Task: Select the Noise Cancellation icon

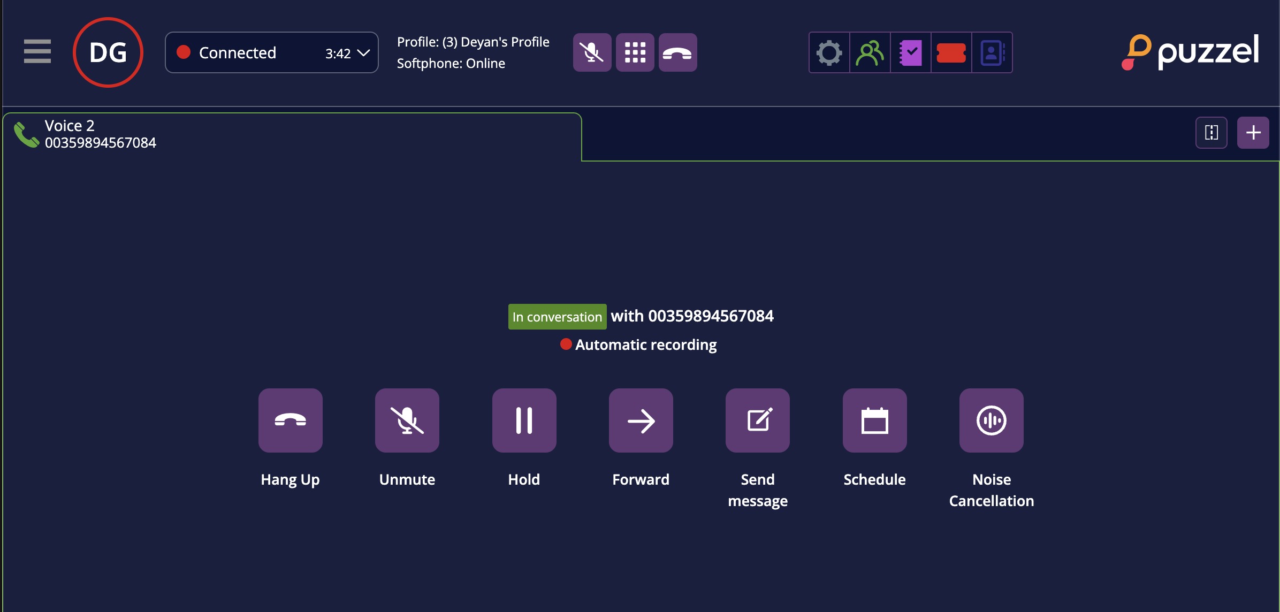Action: pyautogui.click(x=991, y=420)
